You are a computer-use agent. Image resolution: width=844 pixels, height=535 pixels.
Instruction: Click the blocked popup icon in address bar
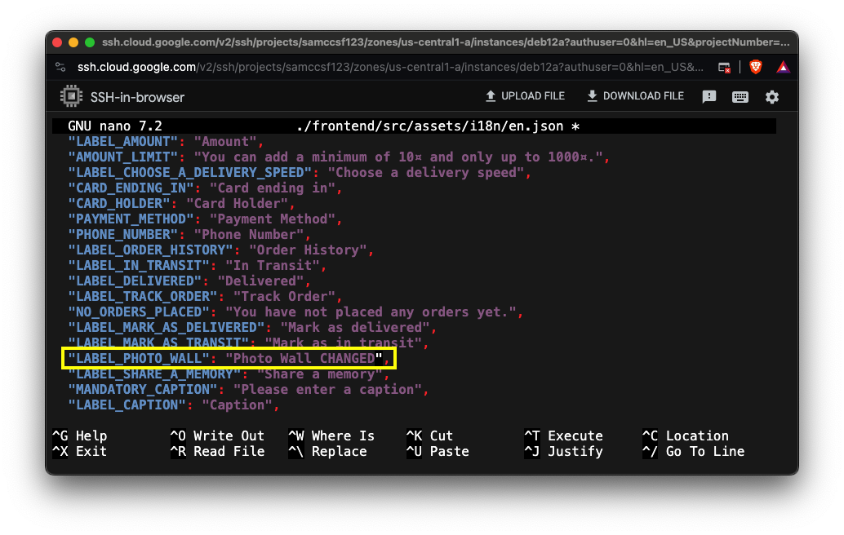click(725, 67)
